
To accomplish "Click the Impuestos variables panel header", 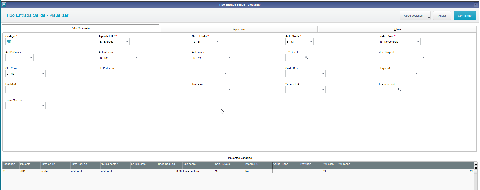I will (239, 158).
